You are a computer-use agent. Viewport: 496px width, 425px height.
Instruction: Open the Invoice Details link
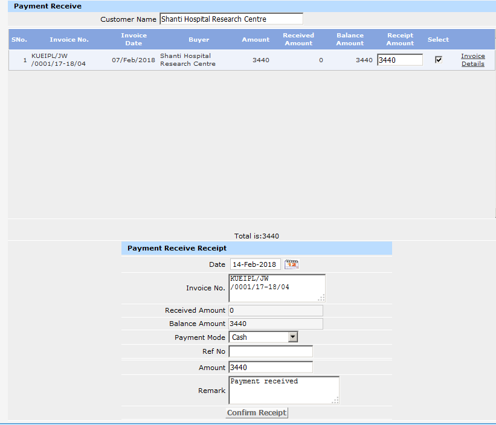click(x=473, y=60)
